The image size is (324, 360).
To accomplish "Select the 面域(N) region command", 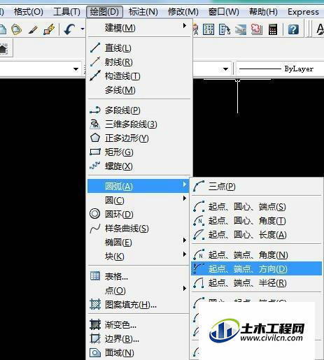I will (139, 353).
